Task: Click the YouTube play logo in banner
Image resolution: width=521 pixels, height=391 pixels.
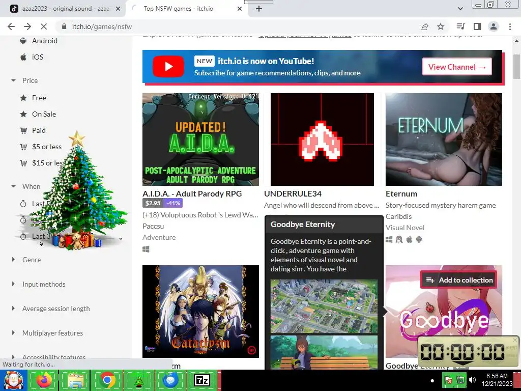Action: click(x=168, y=67)
